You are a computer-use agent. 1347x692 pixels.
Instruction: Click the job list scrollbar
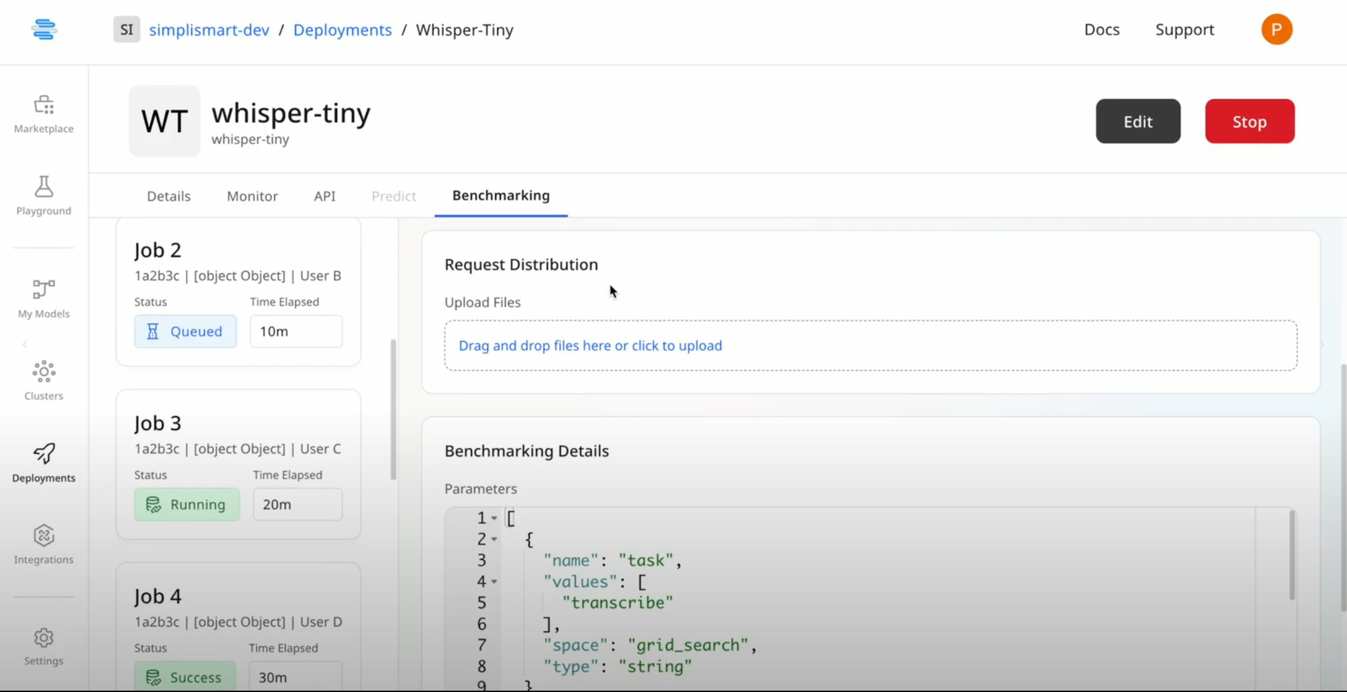393,409
